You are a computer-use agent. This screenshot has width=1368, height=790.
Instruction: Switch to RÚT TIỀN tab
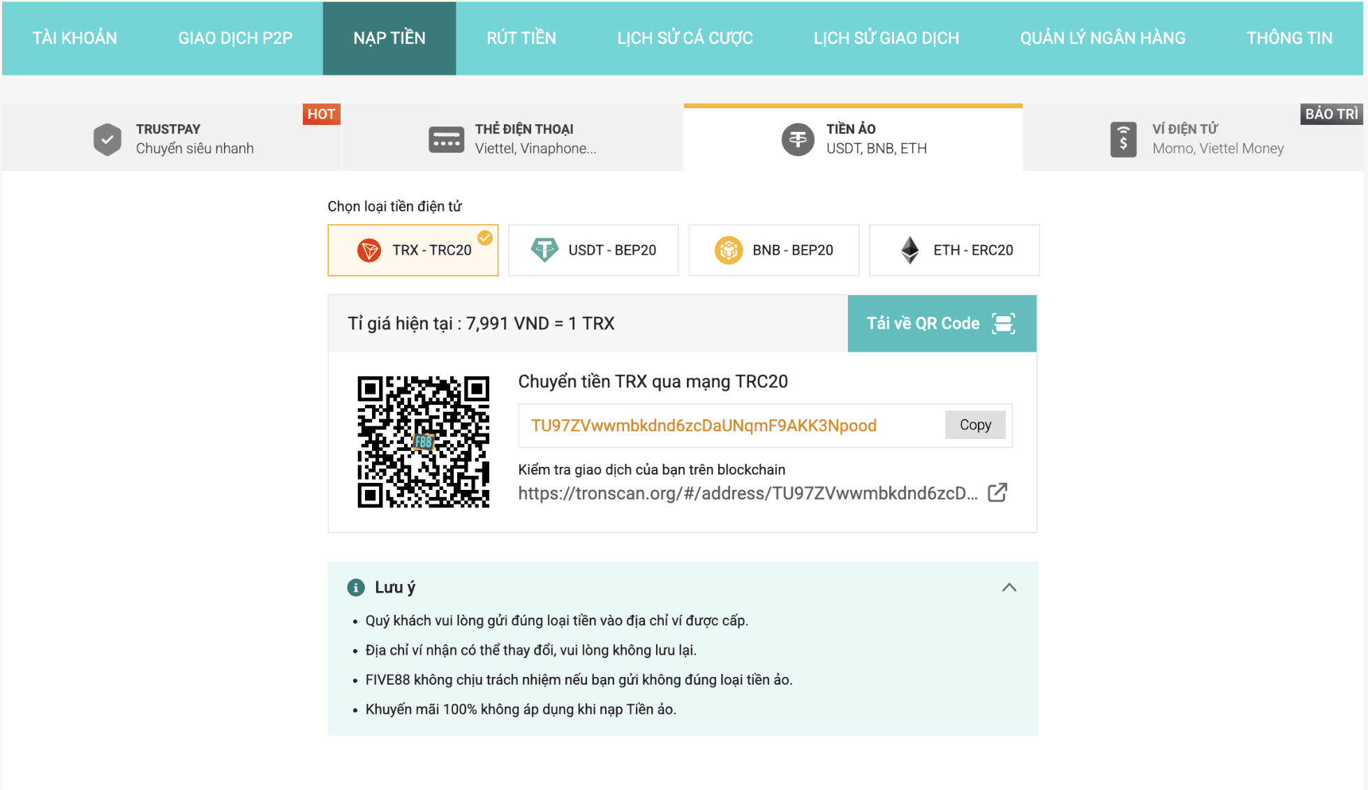(x=521, y=38)
